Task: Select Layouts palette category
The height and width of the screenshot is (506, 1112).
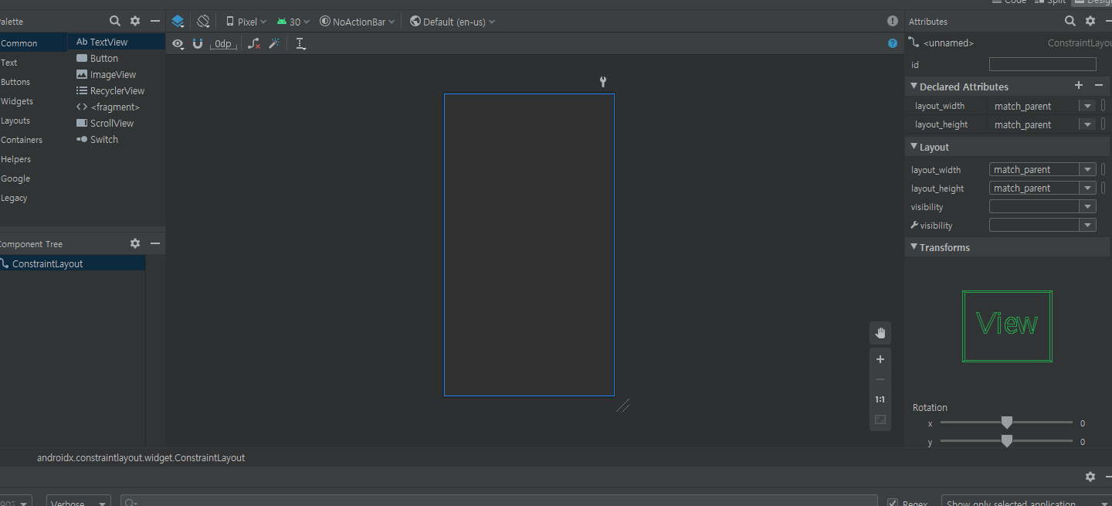Action: click(x=33, y=121)
